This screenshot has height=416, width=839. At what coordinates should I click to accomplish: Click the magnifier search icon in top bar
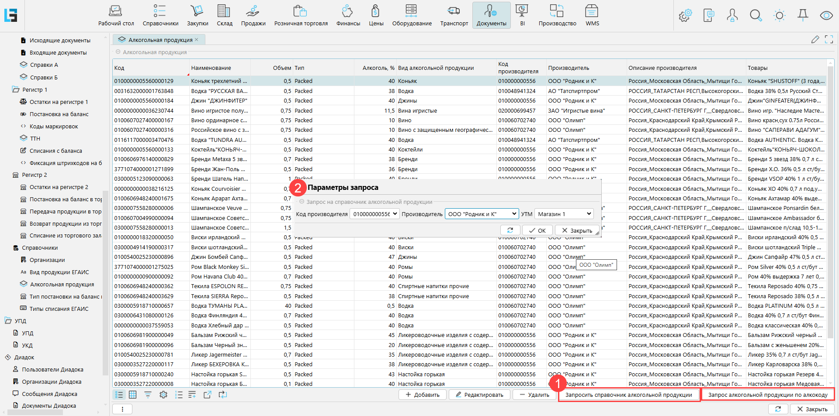[x=756, y=16]
